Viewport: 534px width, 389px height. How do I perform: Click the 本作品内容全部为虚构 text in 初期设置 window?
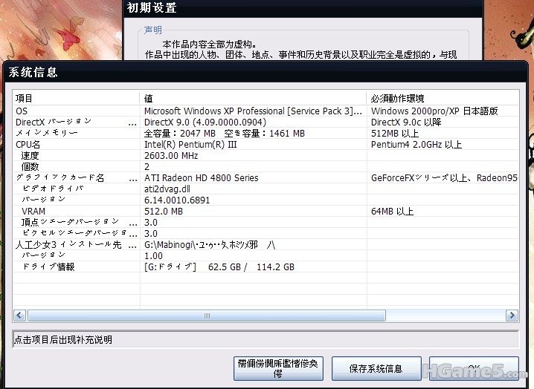point(210,45)
